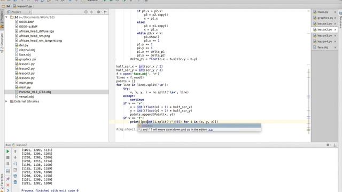Jump up the stack trace arrow

[x=15, y=151]
